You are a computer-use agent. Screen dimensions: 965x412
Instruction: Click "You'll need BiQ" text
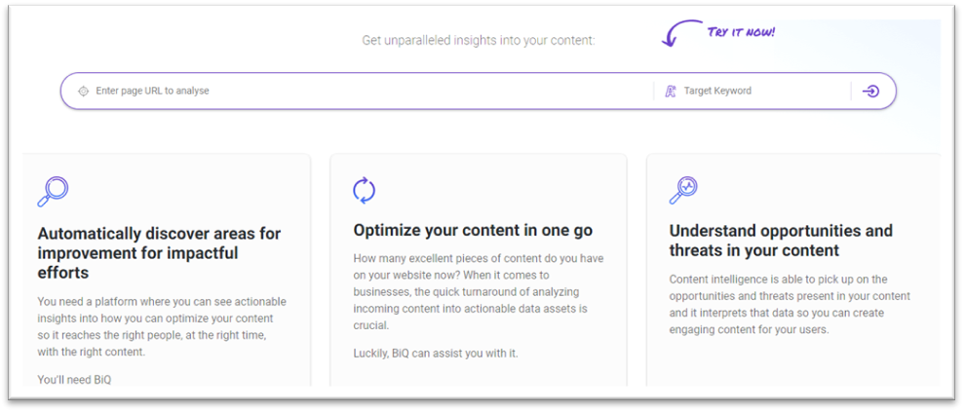(x=74, y=380)
